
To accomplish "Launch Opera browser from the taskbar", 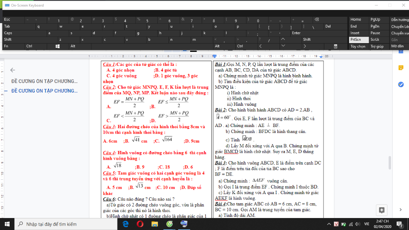I will 140,224.
